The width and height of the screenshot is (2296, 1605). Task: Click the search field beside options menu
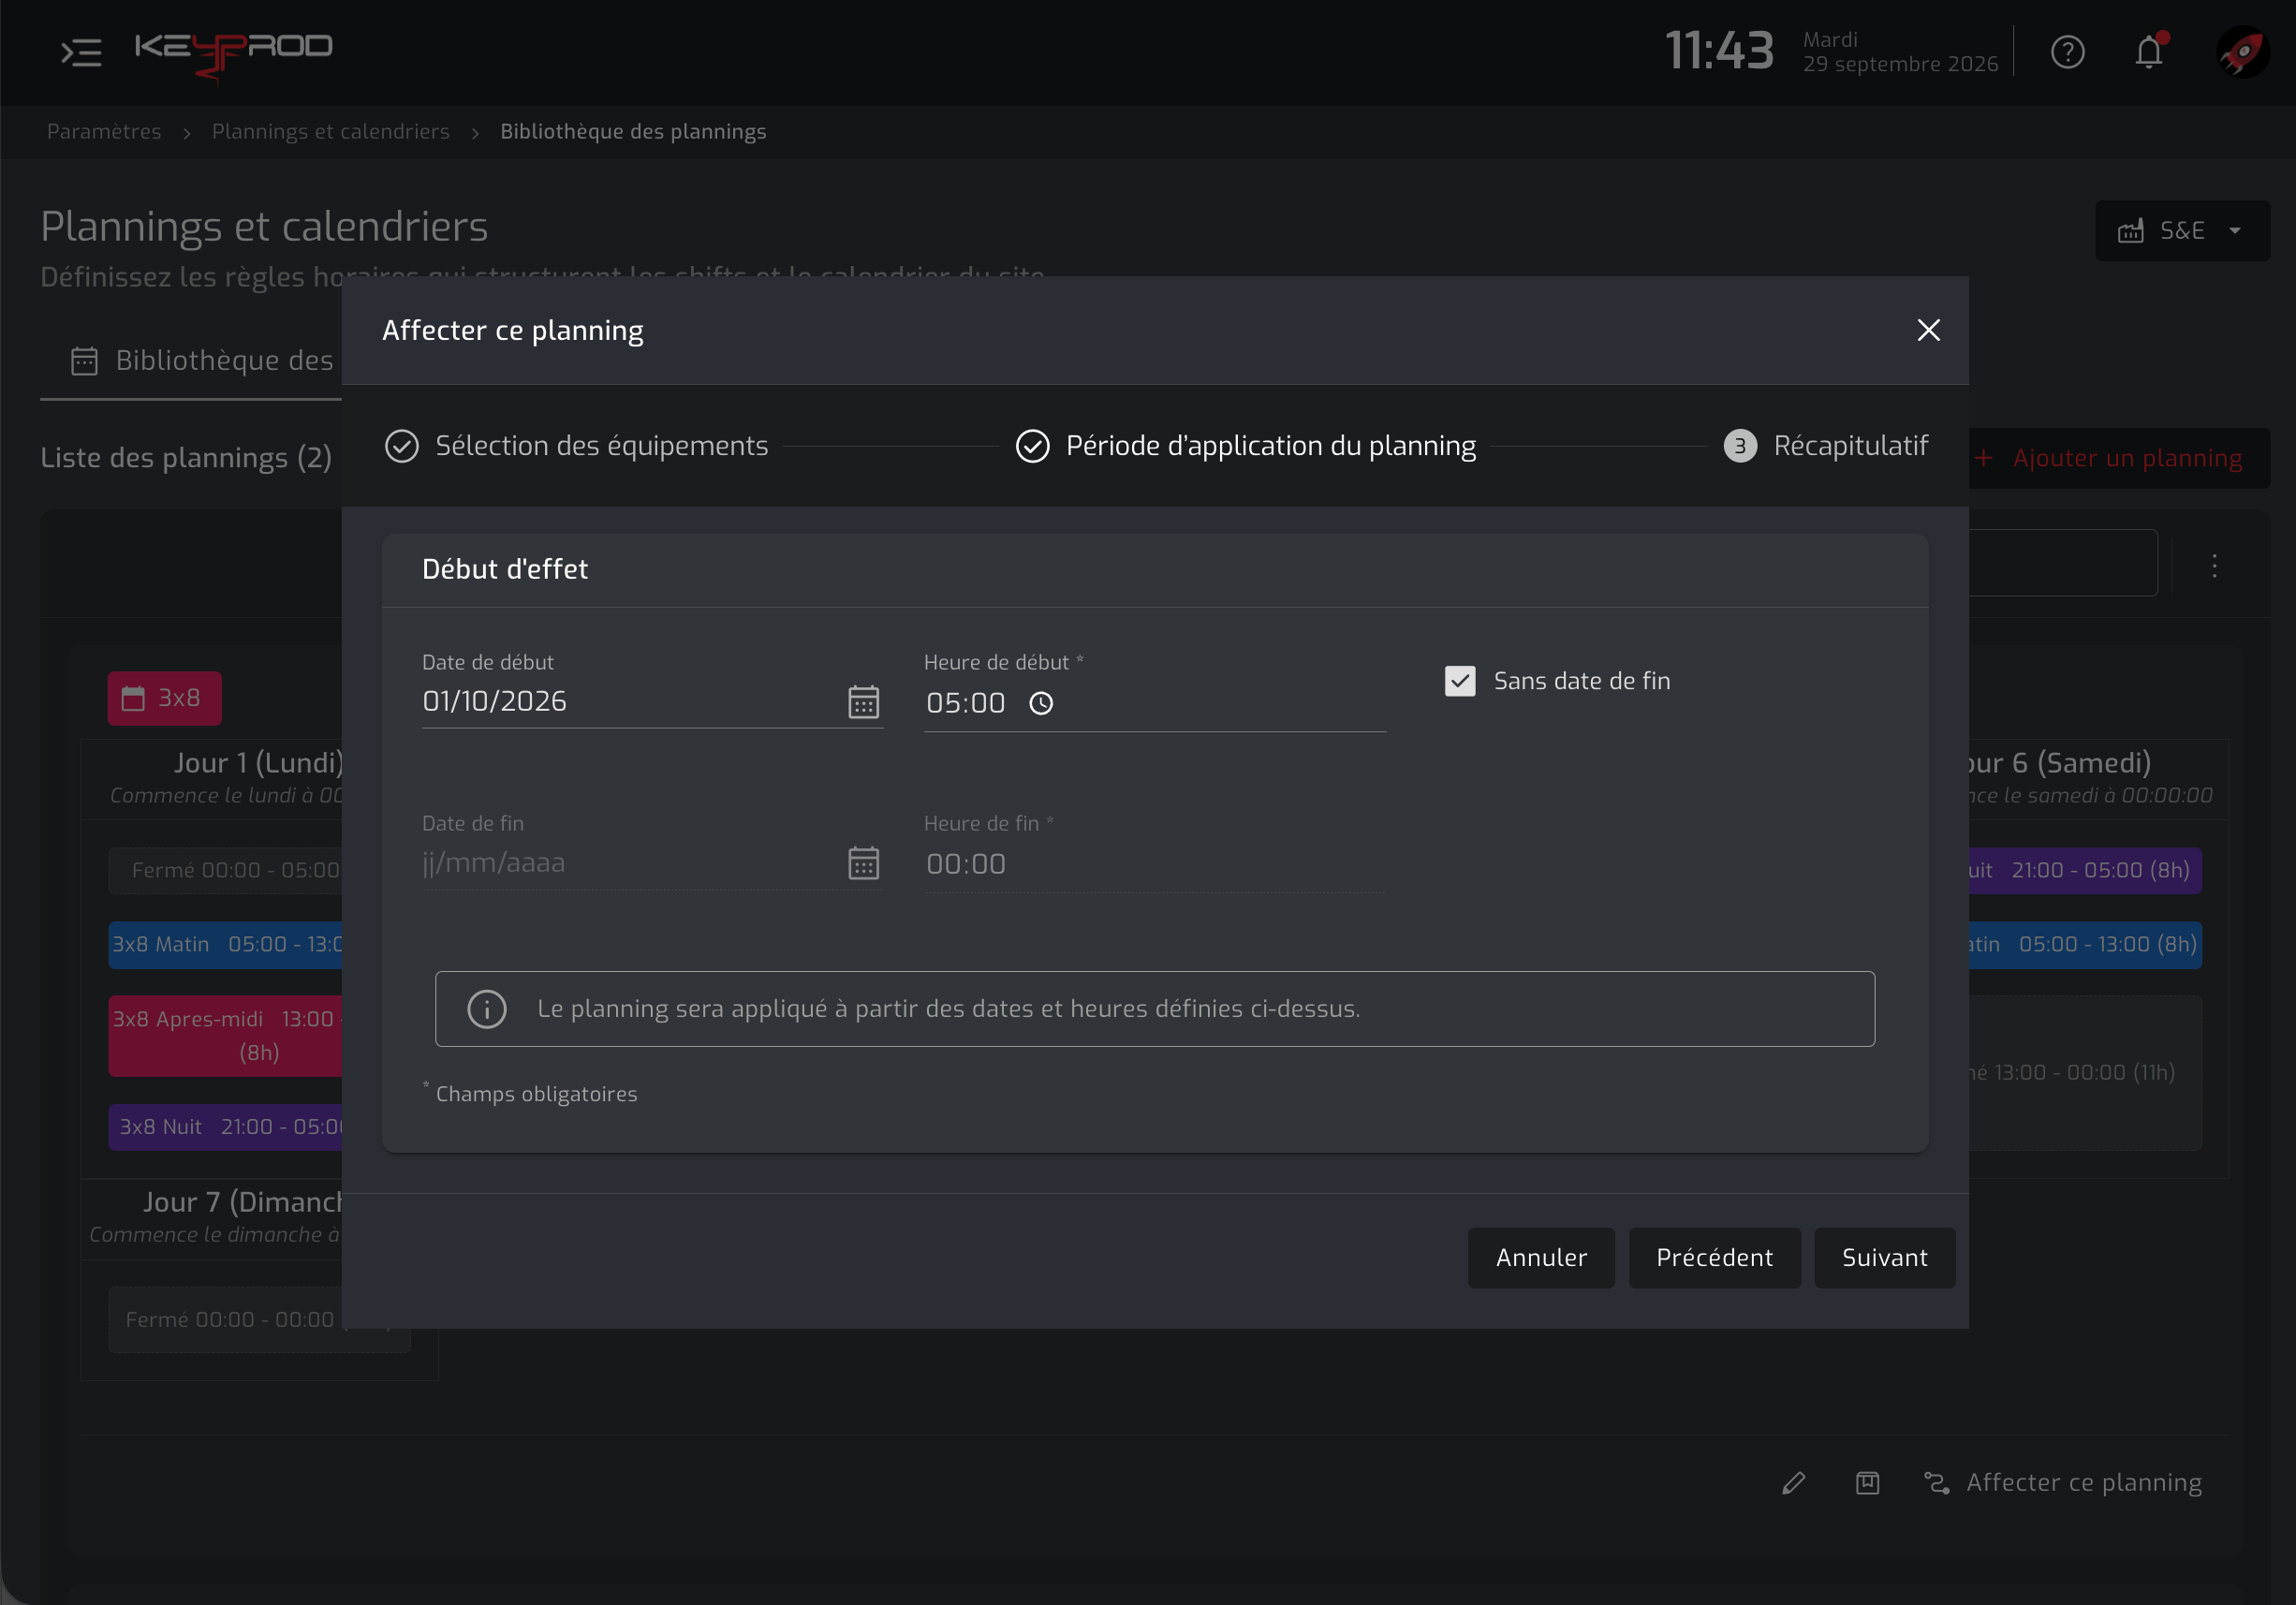pos(2062,563)
